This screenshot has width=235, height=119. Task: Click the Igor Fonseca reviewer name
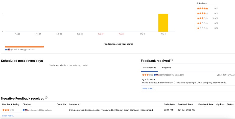pyautogui.click(x=148, y=79)
